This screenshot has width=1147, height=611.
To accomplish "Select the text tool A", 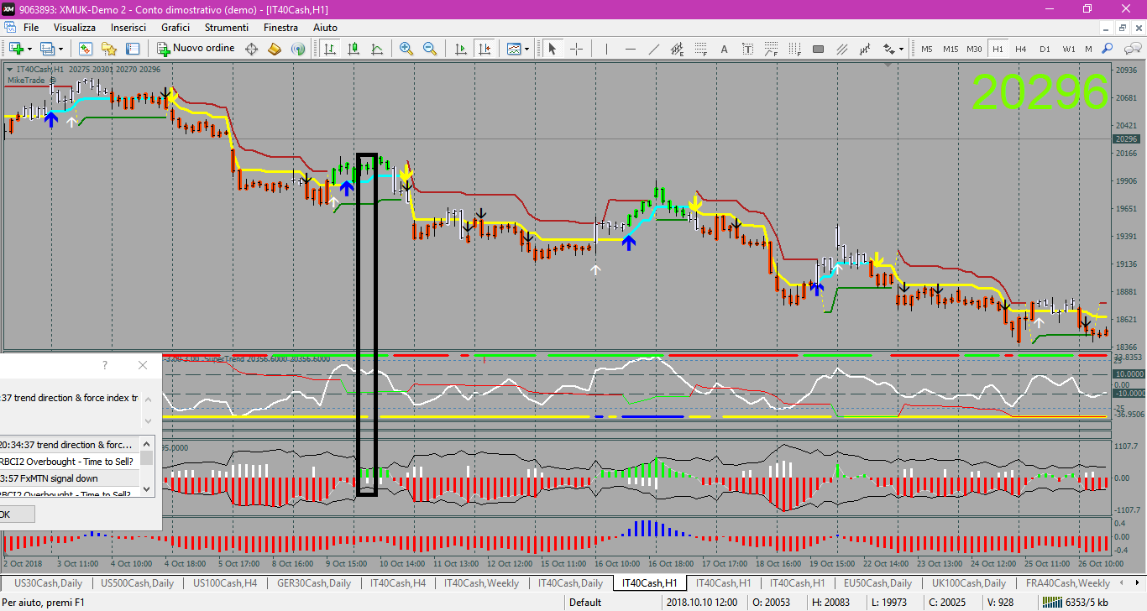I will click(724, 49).
